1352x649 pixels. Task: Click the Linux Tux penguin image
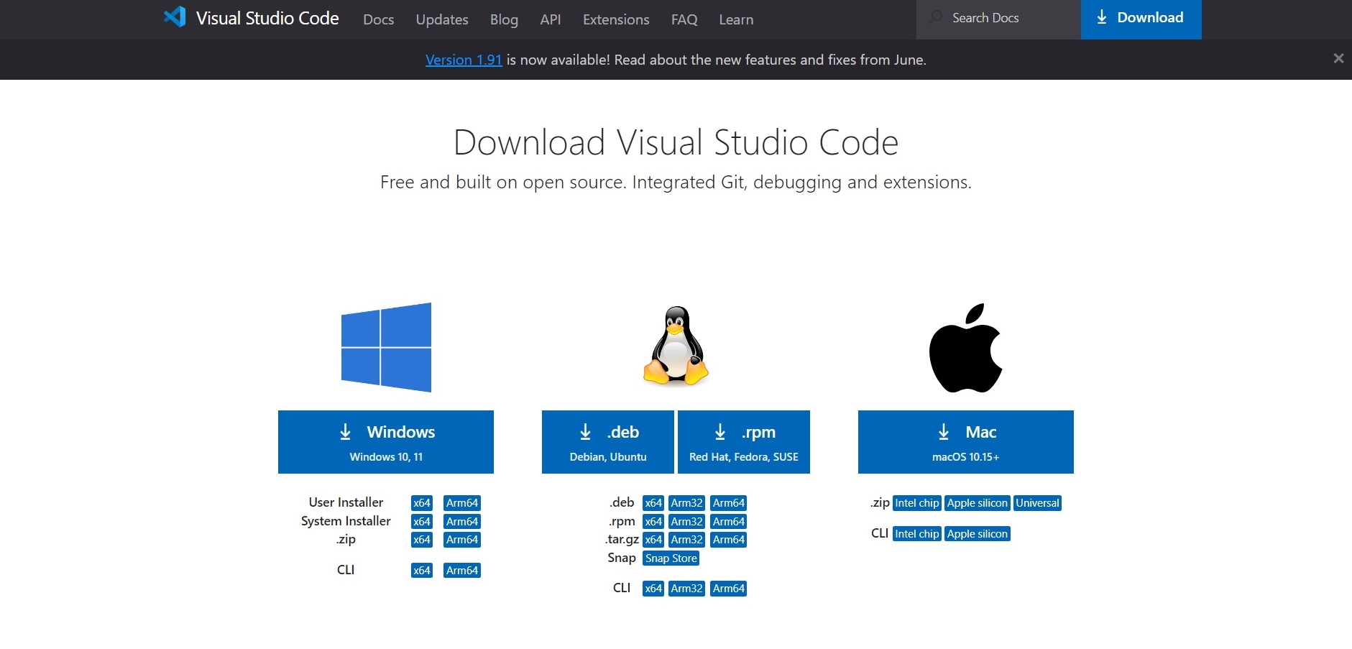pyautogui.click(x=676, y=346)
